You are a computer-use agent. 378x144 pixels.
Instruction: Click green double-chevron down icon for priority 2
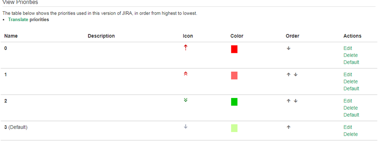(x=185, y=100)
